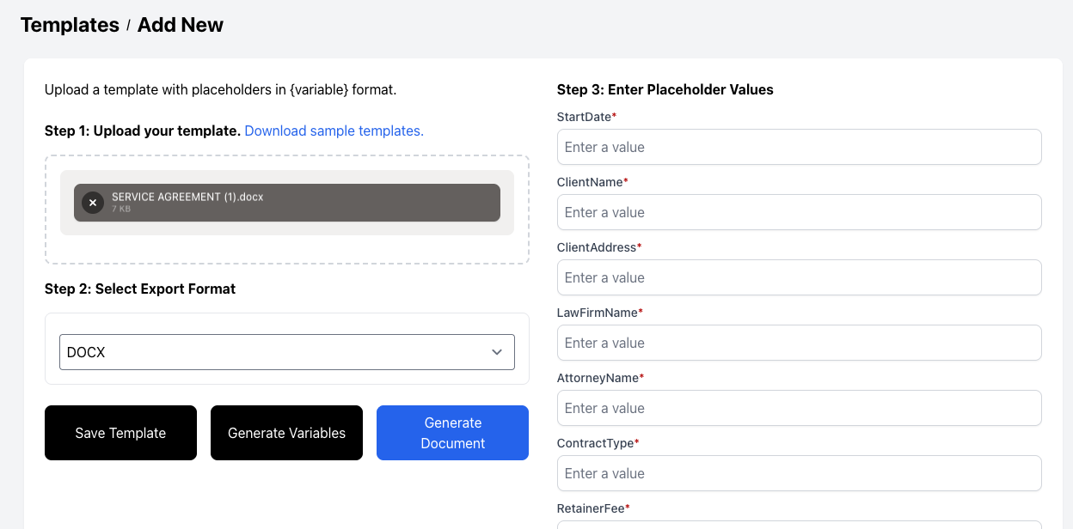Select the ClientAddress text field
1073x529 pixels.
click(799, 277)
